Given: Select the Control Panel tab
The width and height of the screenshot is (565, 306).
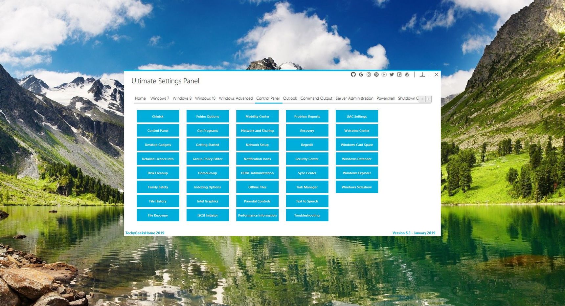Looking at the screenshot, I should click(x=268, y=98).
